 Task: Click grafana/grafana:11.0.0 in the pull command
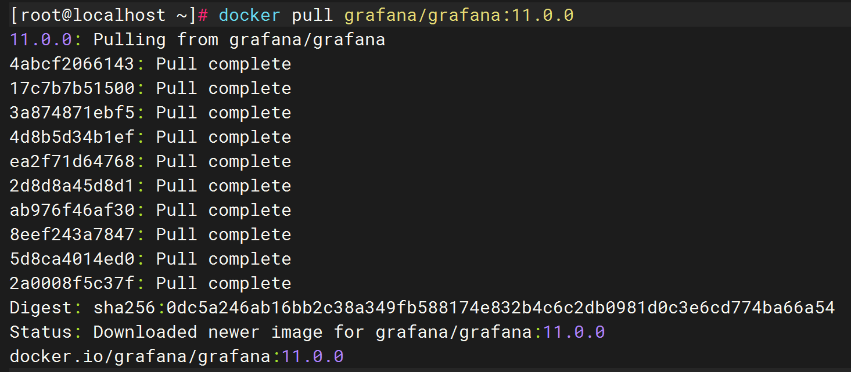tap(459, 15)
